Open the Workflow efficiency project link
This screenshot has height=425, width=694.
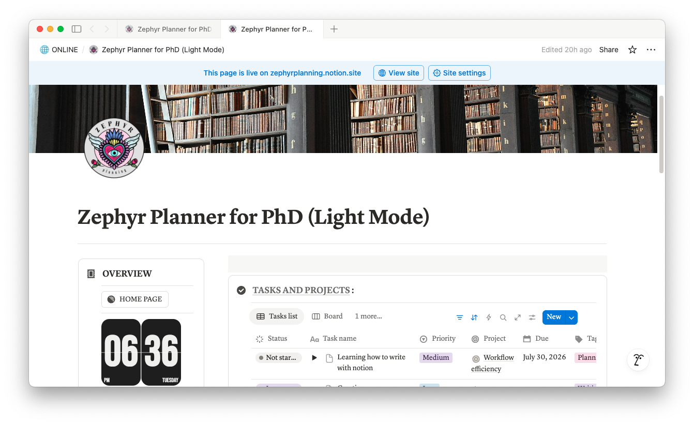(x=492, y=363)
